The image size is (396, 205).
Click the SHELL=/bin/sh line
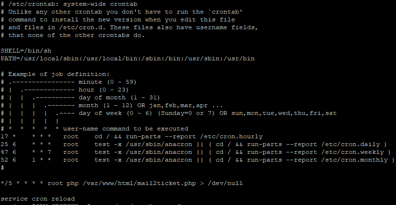tap(26, 51)
